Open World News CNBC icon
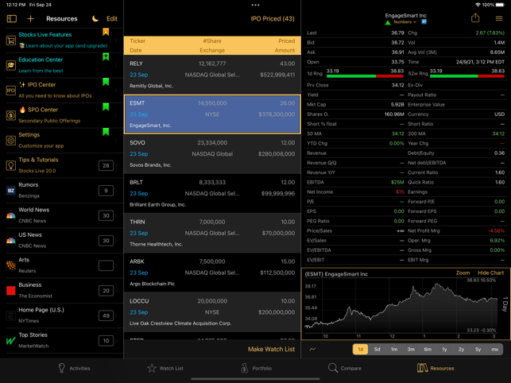 (x=11, y=215)
